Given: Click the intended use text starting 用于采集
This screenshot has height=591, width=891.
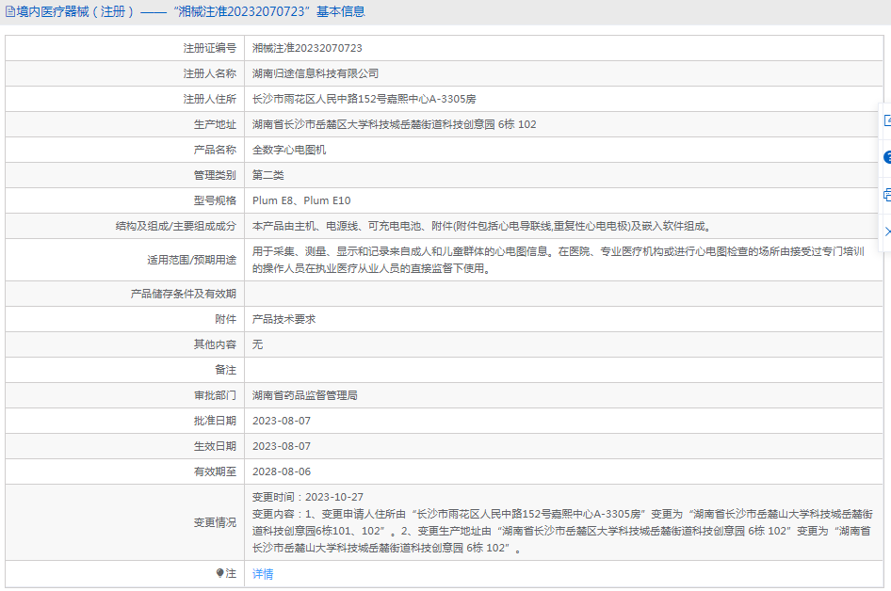Looking at the screenshot, I should tap(559, 260).
